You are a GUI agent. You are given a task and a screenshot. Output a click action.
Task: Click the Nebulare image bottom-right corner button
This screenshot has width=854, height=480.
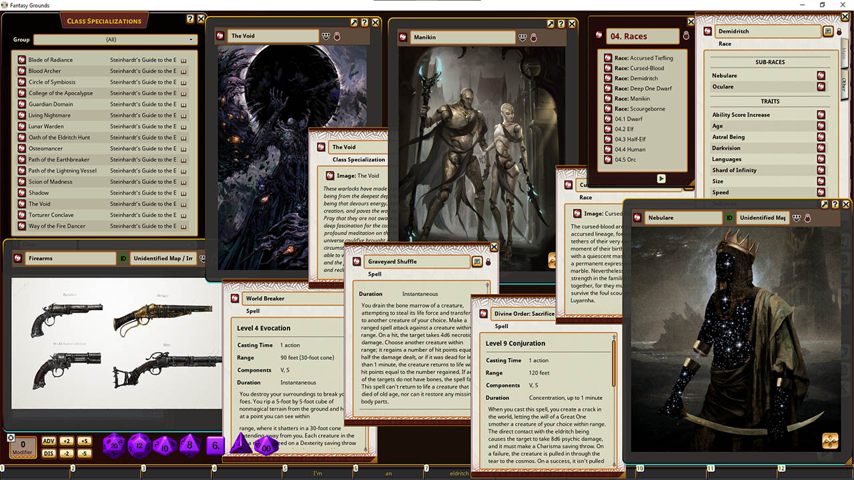[830, 441]
